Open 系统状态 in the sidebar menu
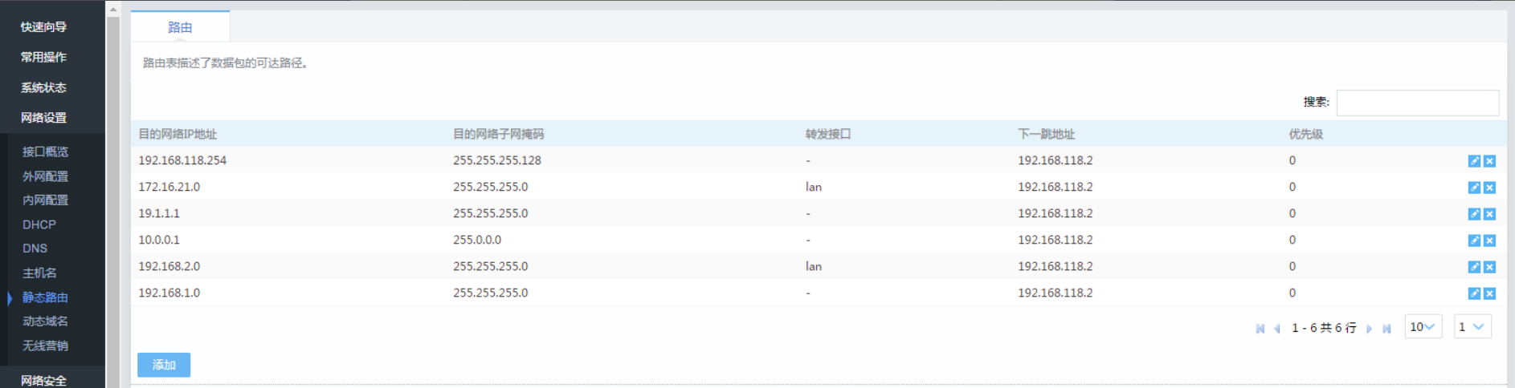Viewport: 1515px width, 388px height. point(44,87)
